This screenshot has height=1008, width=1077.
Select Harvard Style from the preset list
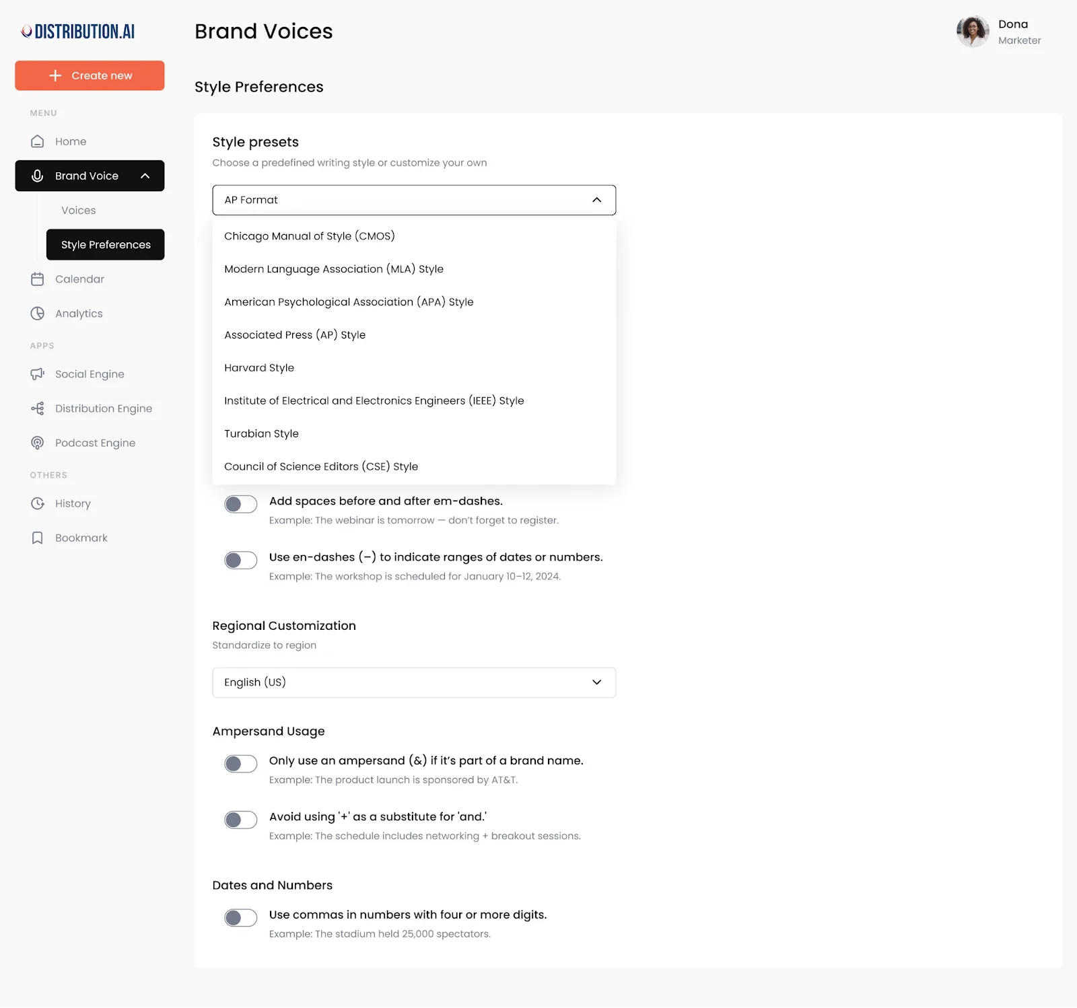tap(259, 367)
